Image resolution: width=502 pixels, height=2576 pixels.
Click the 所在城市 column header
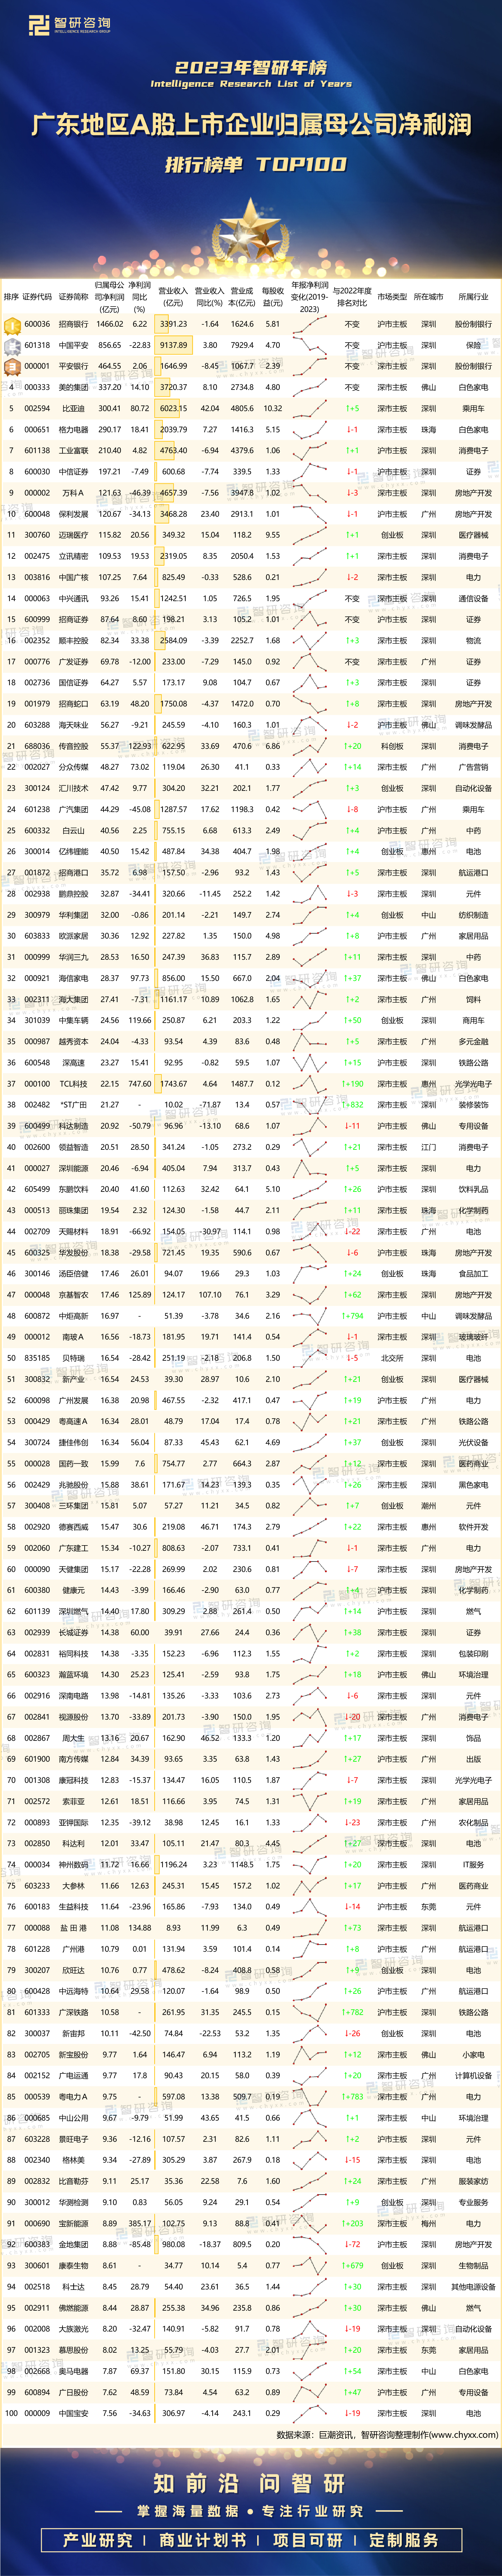(x=428, y=297)
